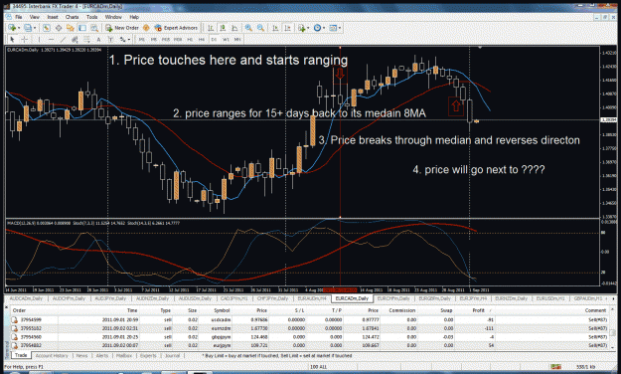The height and width of the screenshot is (374, 621).
Task: Set timeframe to W1
Action: pyautogui.click(x=226, y=39)
